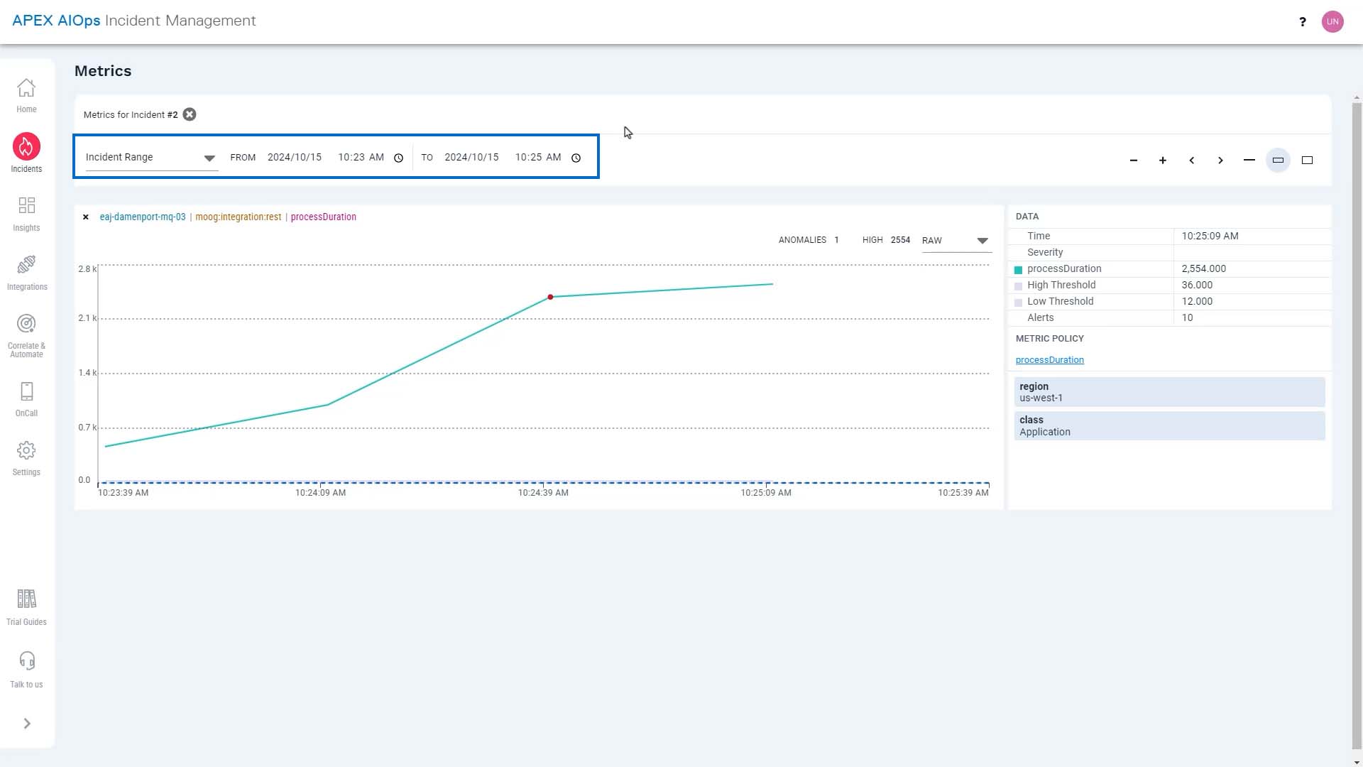Click the 10:24:39 AM axis label
Image resolution: width=1363 pixels, height=767 pixels.
[543, 493]
